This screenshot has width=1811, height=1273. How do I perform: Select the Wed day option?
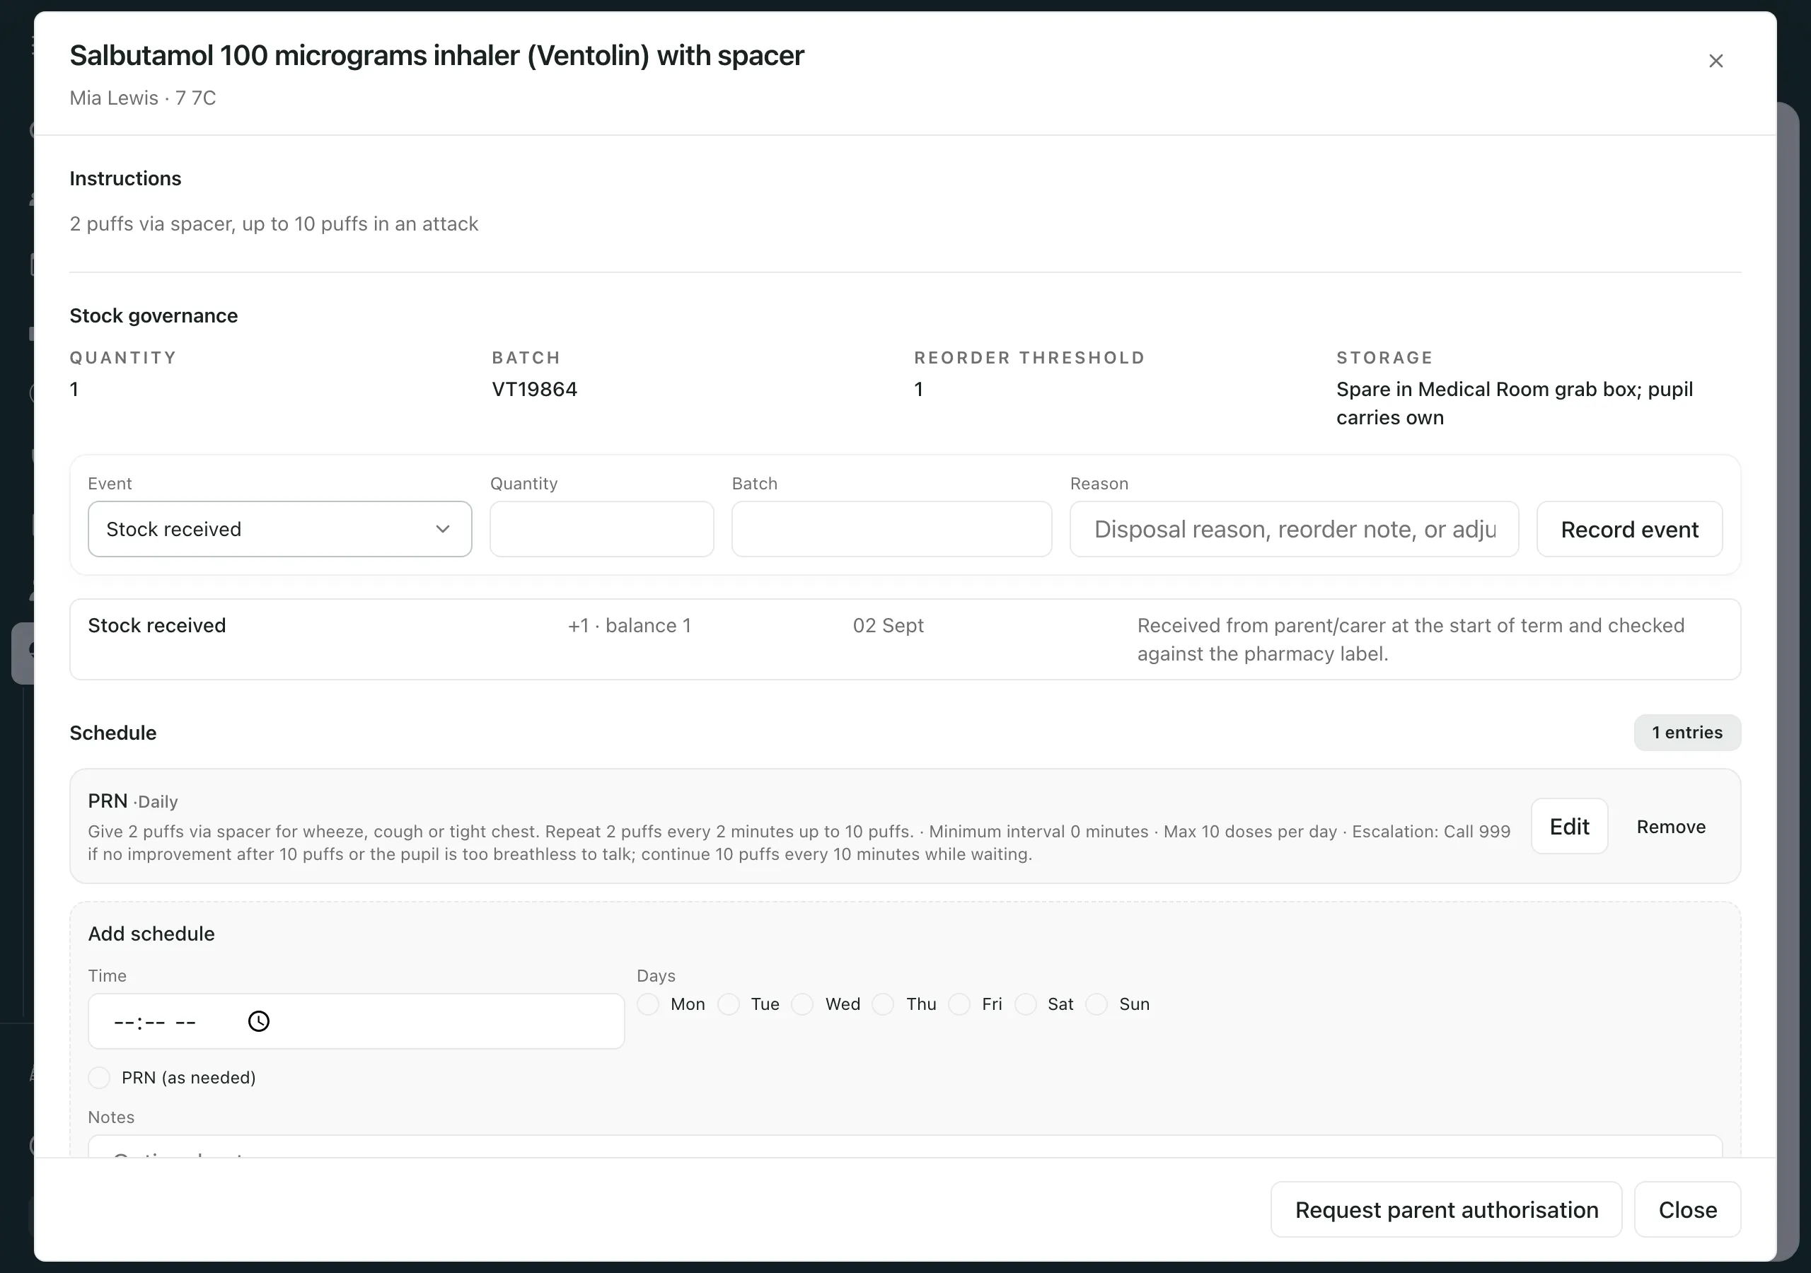coord(802,1004)
